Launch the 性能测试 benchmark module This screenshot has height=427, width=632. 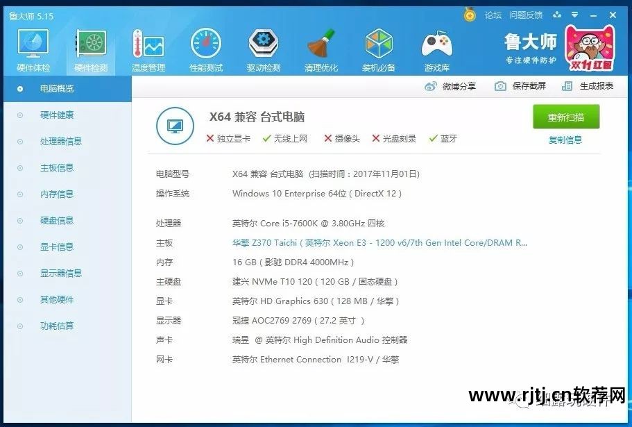click(206, 51)
